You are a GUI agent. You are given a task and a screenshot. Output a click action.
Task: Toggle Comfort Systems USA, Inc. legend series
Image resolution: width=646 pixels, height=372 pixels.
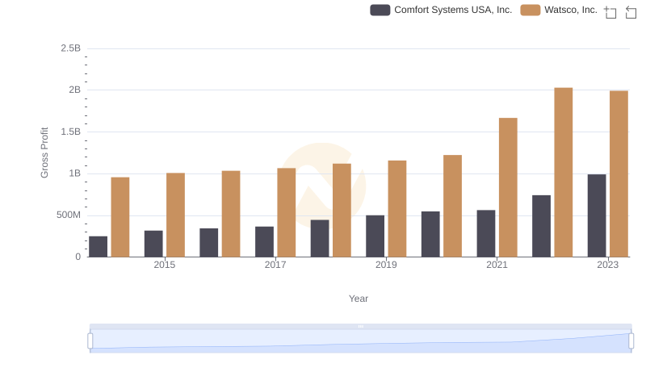click(441, 10)
